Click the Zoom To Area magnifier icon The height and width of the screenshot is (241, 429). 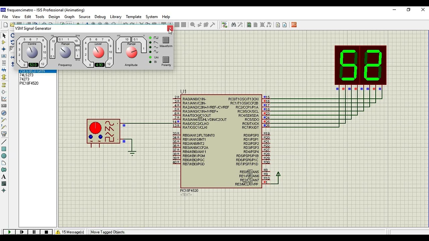click(114, 24)
